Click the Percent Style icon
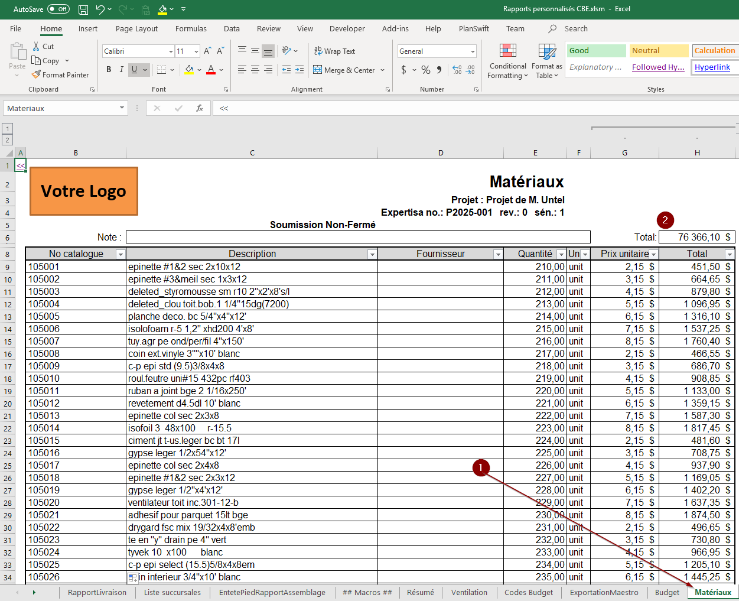Image resolution: width=739 pixels, height=601 pixels. pyautogui.click(x=425, y=70)
